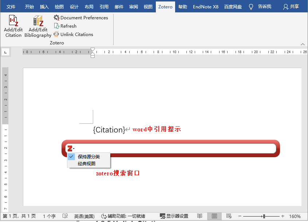Switch to the 设计 design tab
Viewport: 308px width, 222px height.
point(74,7)
